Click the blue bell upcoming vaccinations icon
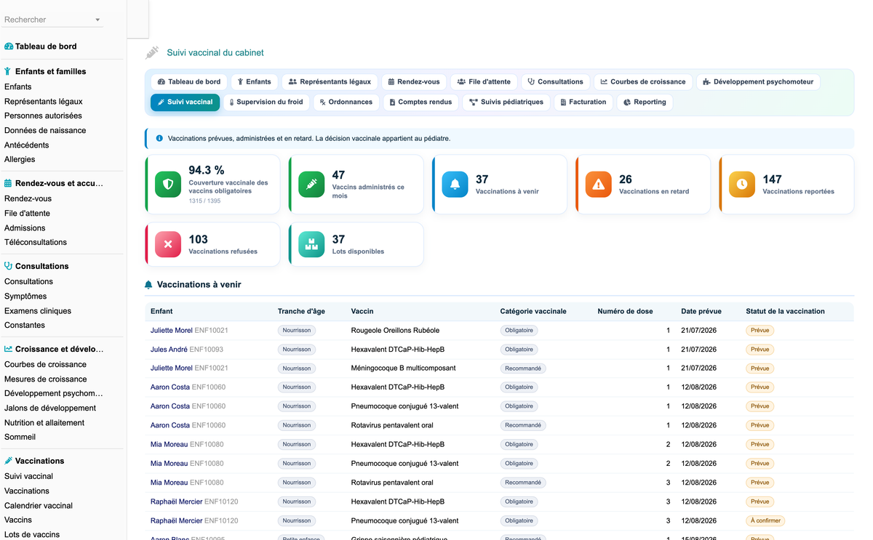 click(x=455, y=185)
